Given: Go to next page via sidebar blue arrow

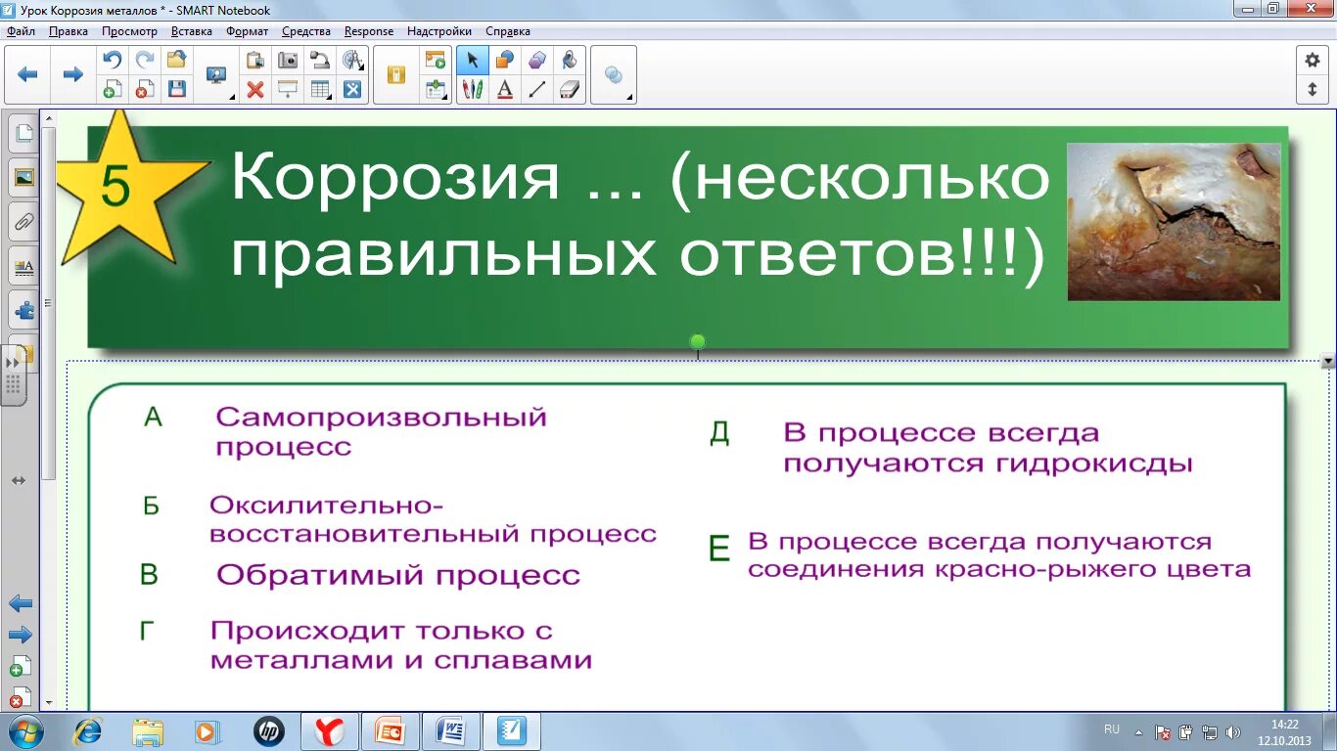Looking at the screenshot, I should pyautogui.click(x=20, y=636).
